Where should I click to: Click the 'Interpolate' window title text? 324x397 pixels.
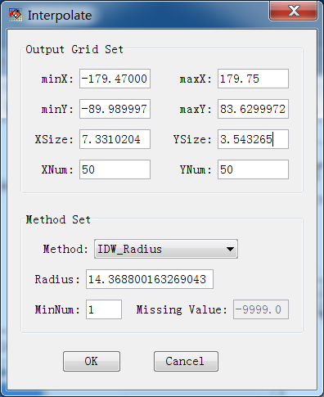pyautogui.click(x=60, y=16)
